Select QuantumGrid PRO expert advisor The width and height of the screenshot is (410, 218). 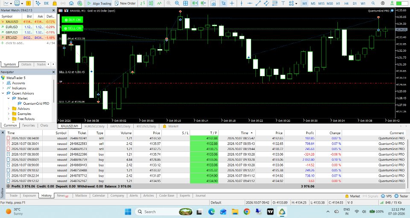pyautogui.click(x=36, y=103)
